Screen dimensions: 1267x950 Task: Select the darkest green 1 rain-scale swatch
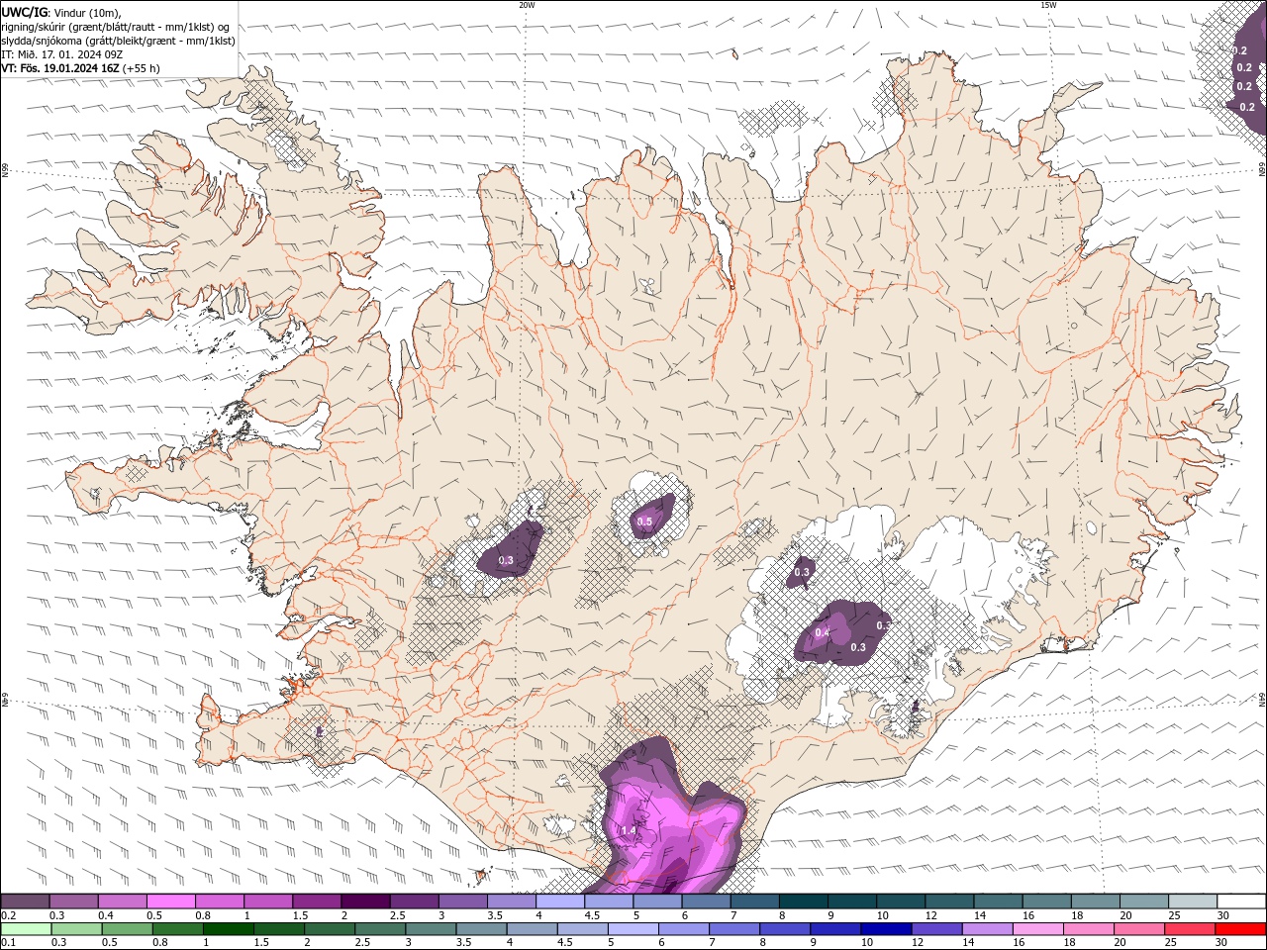[229, 929]
